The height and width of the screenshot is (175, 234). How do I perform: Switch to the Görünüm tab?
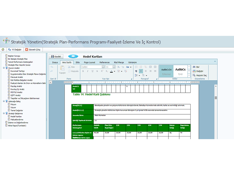pyautogui.click(x=133, y=62)
